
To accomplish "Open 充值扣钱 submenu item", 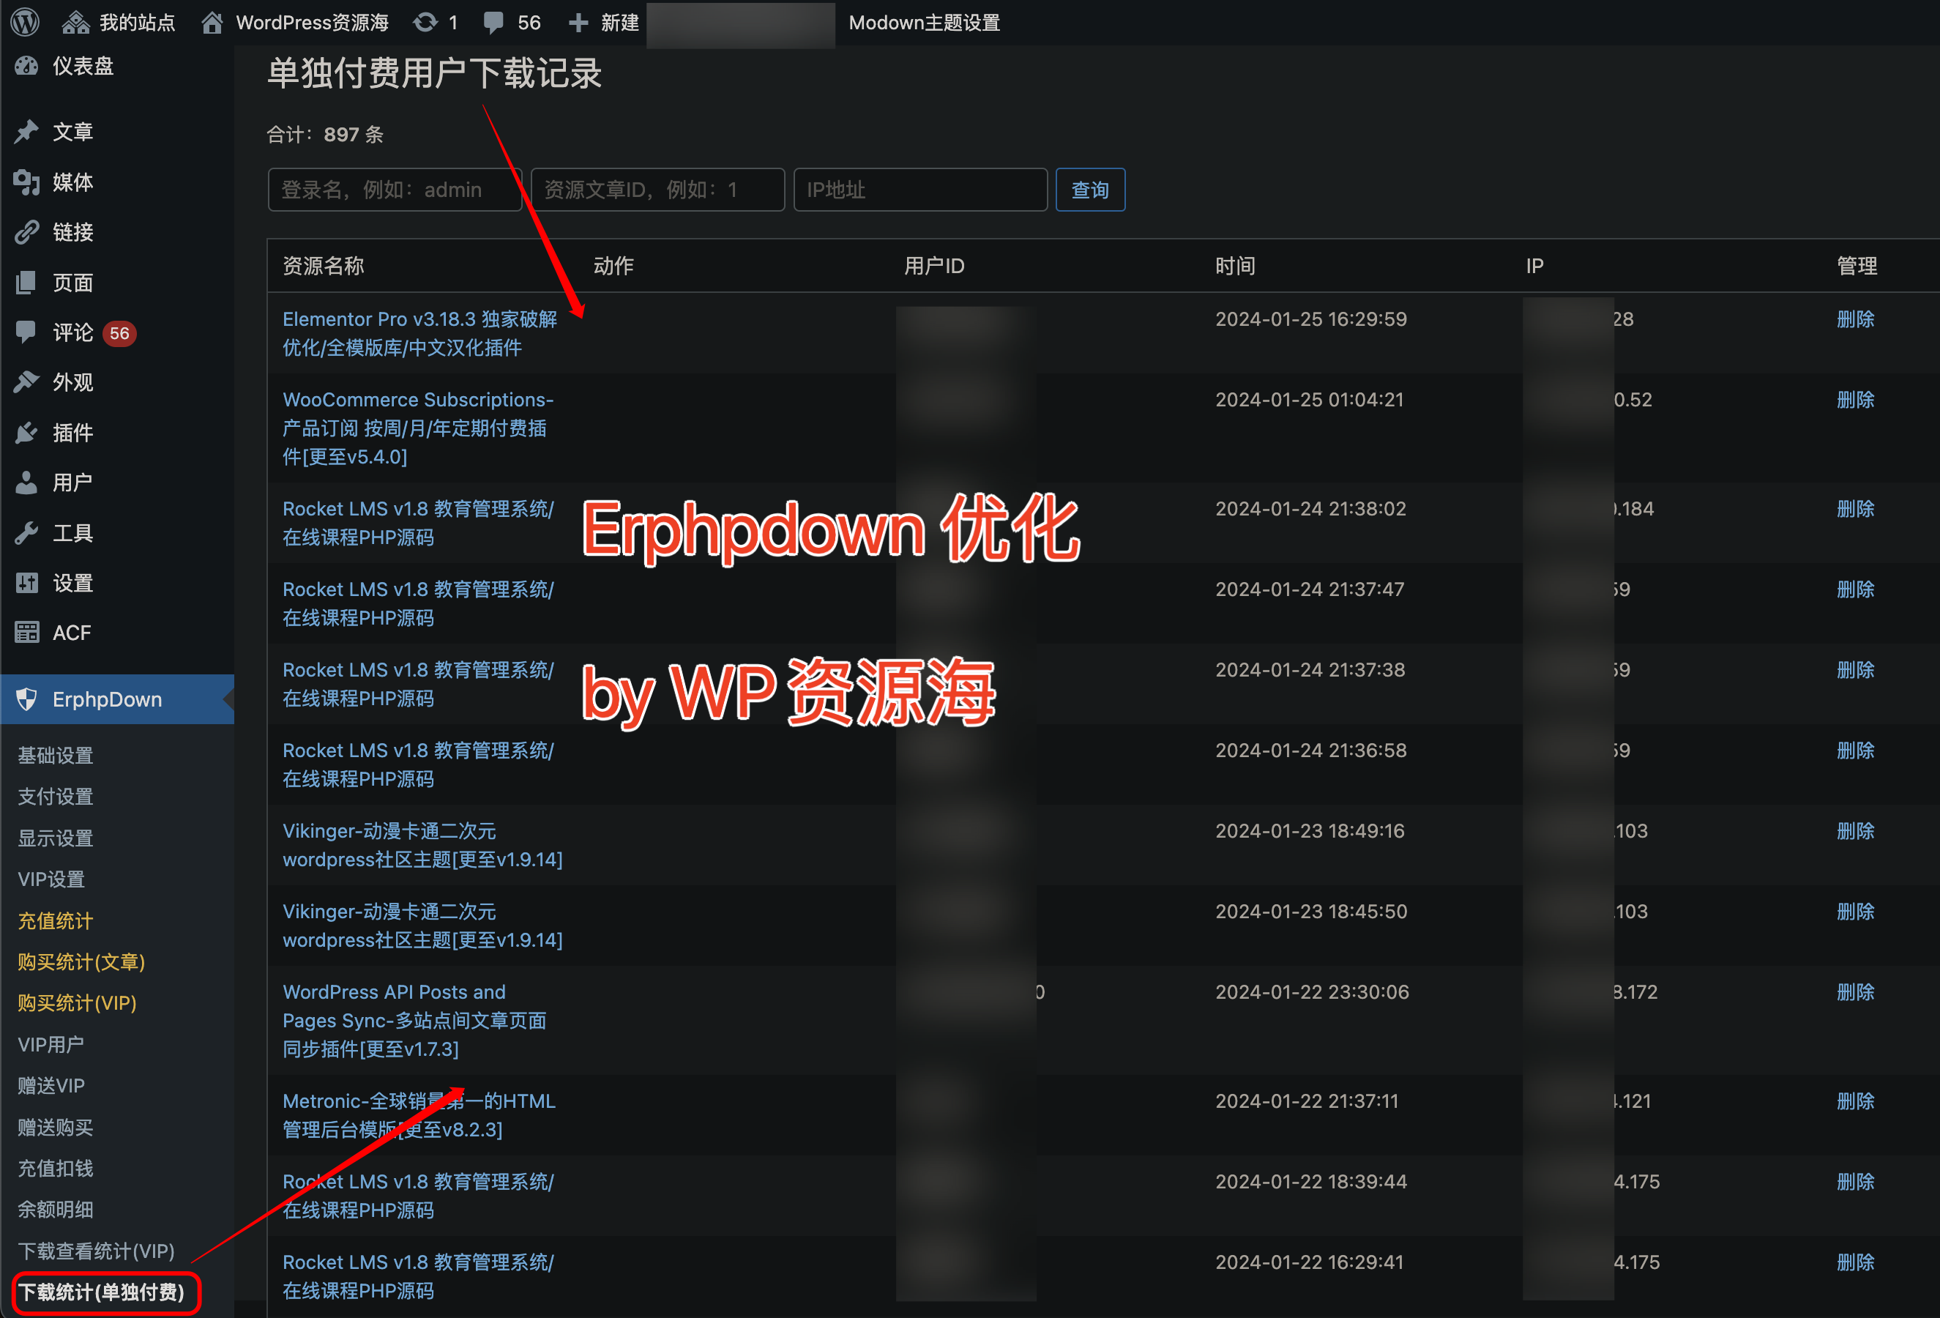I will [55, 1168].
